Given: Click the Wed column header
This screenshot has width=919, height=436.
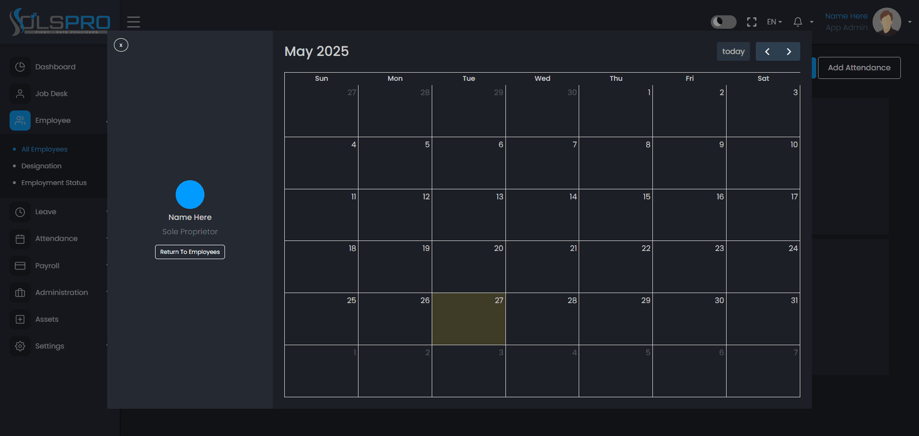Looking at the screenshot, I should click(x=542, y=79).
